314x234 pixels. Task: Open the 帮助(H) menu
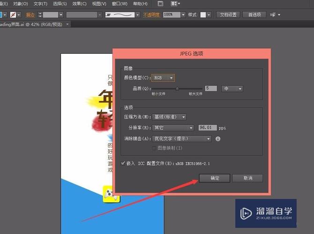point(140,4)
